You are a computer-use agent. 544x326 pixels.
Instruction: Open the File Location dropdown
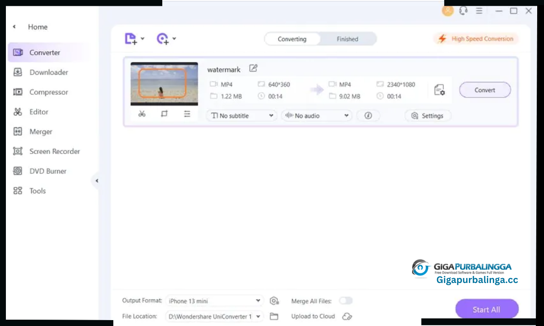(214, 316)
